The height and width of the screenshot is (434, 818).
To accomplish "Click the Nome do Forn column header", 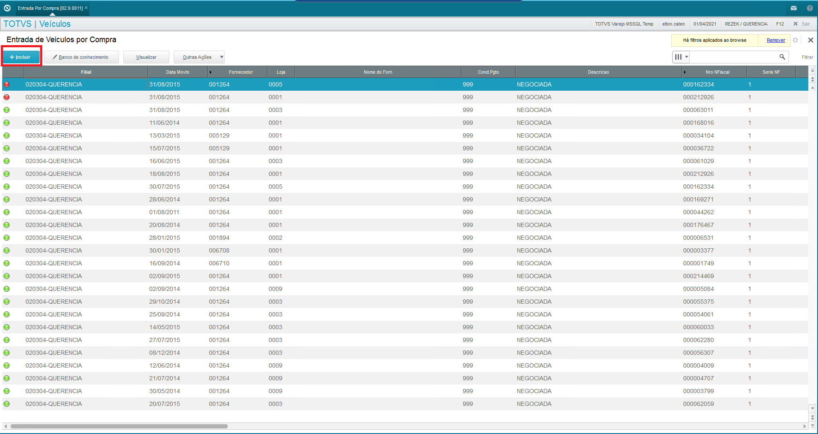I will point(378,72).
